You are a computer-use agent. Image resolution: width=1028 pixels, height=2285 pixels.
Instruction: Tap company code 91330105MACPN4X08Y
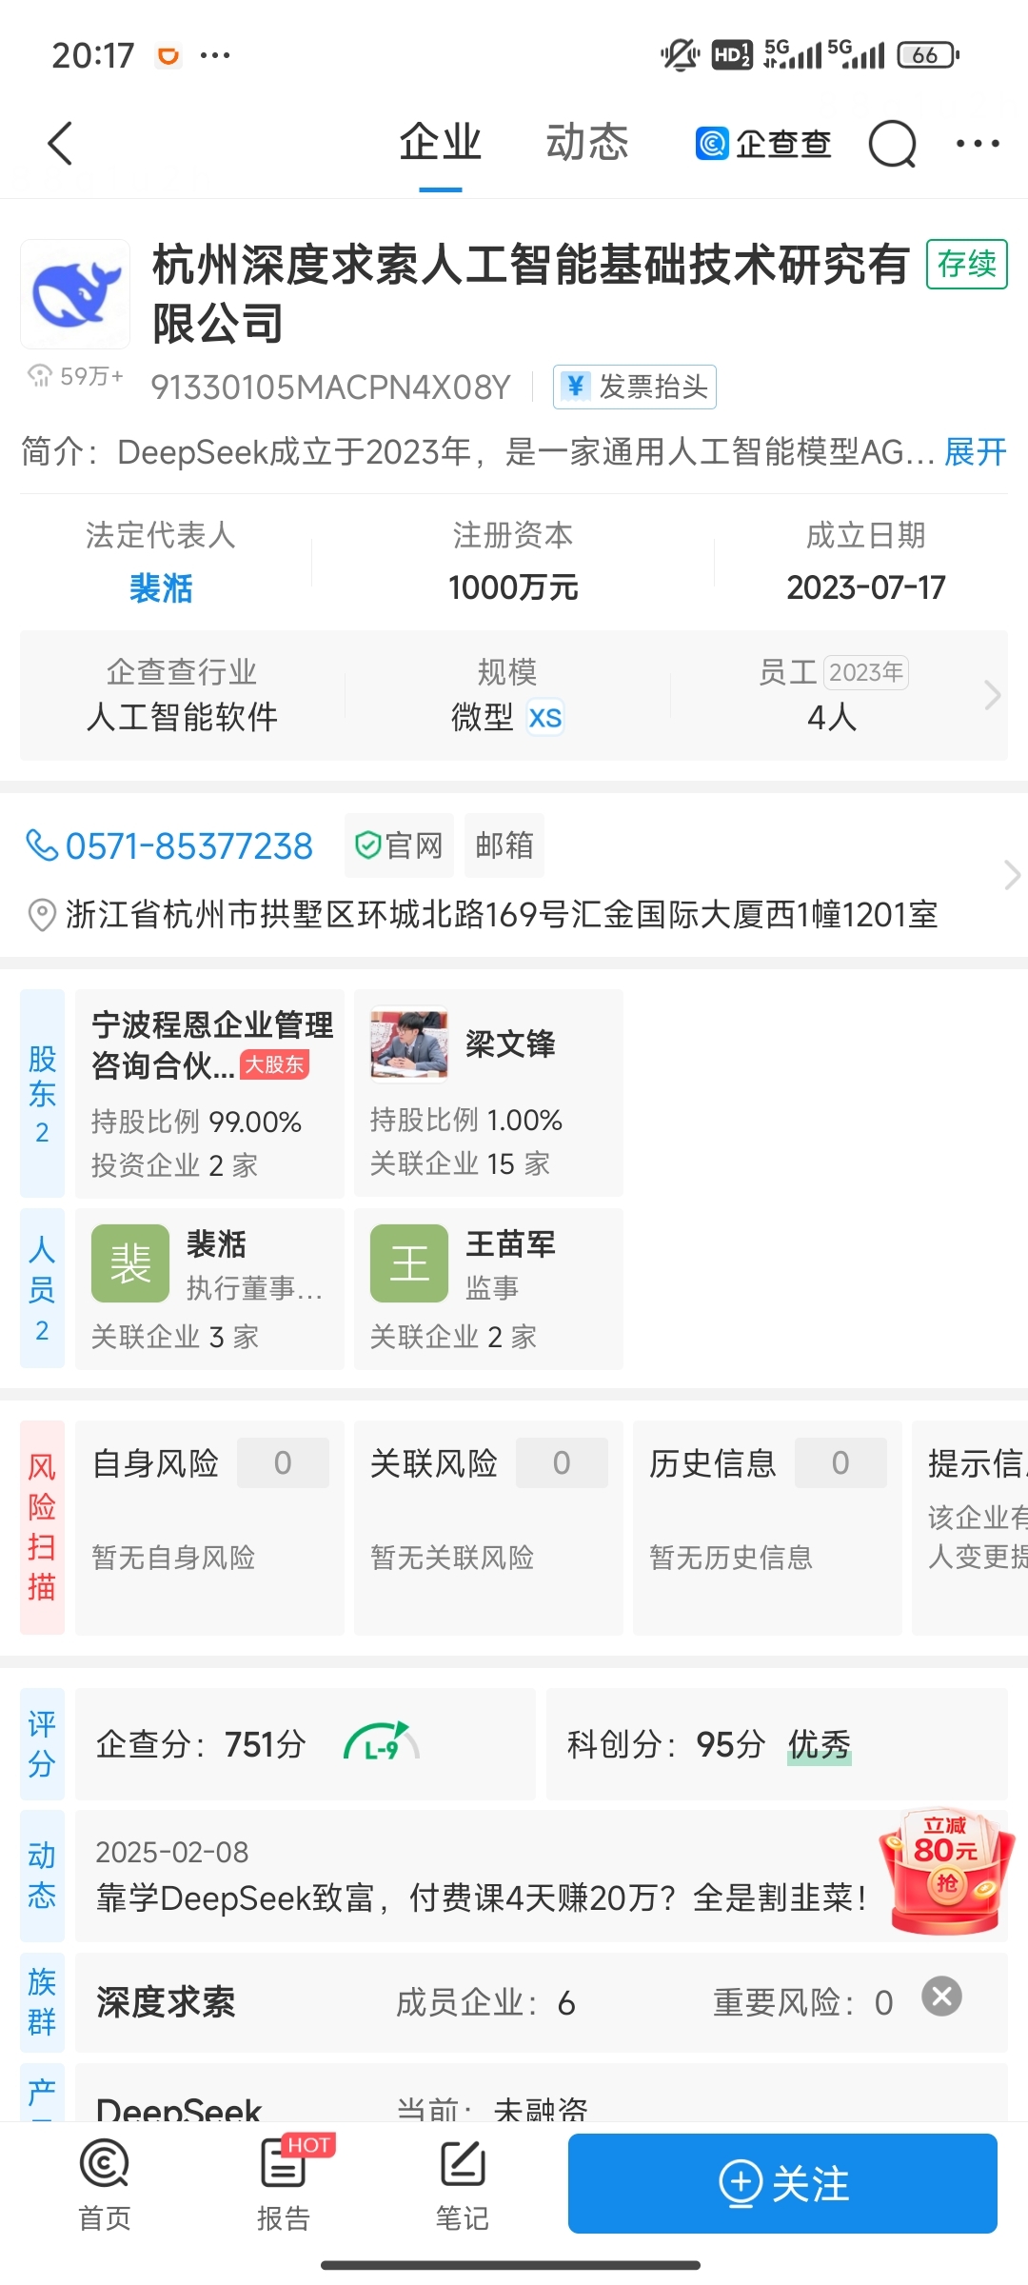(330, 387)
